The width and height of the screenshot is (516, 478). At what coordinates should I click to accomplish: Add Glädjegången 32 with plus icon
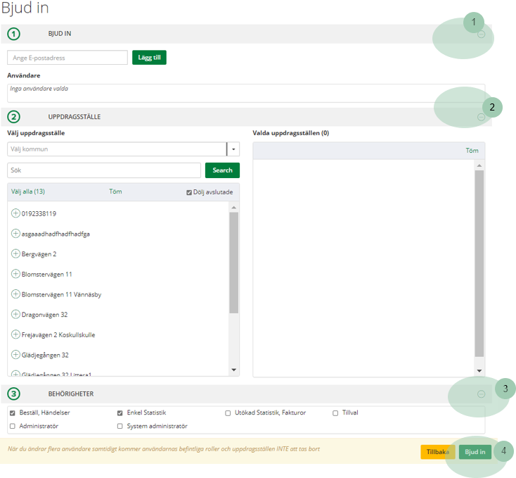click(x=15, y=355)
